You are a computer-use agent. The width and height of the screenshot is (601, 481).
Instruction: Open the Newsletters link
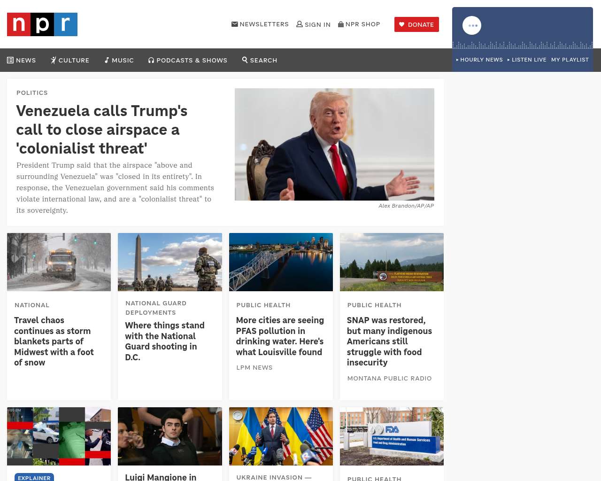260,24
